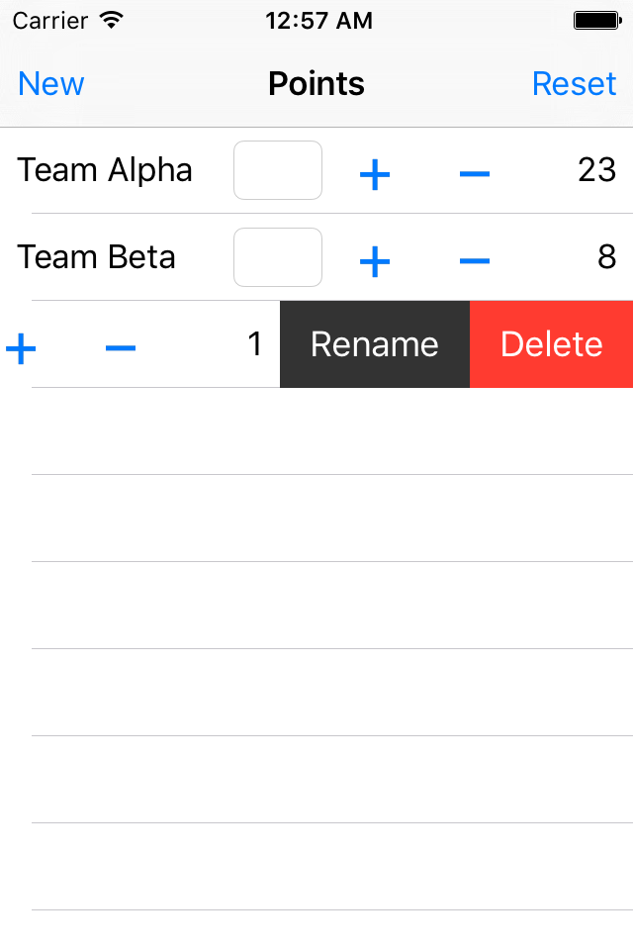
Task: Select Reset in the navigation bar
Action: point(574,83)
